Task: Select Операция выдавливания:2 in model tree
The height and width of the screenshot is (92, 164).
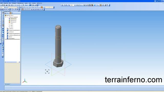Action: click(x=14, y=33)
